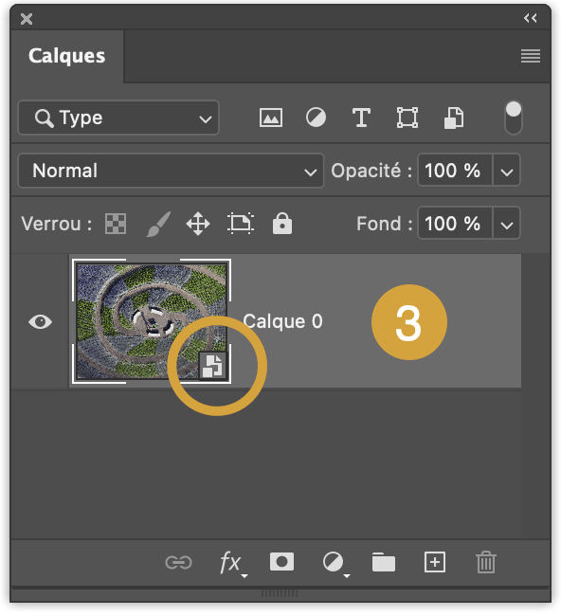This screenshot has height=616, width=561.
Task: Filter by text layers icon
Action: point(361,118)
